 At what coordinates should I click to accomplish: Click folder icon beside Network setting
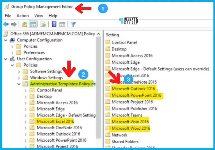(108, 135)
